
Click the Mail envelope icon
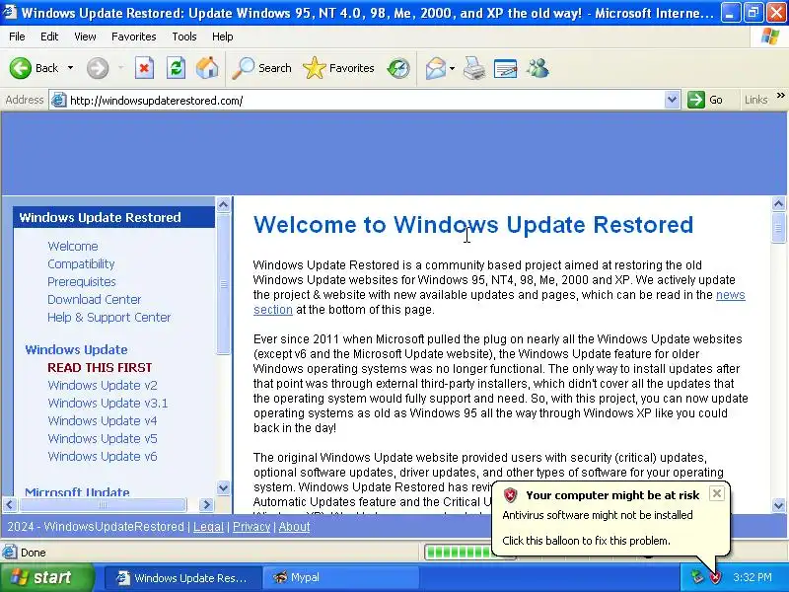coord(435,68)
